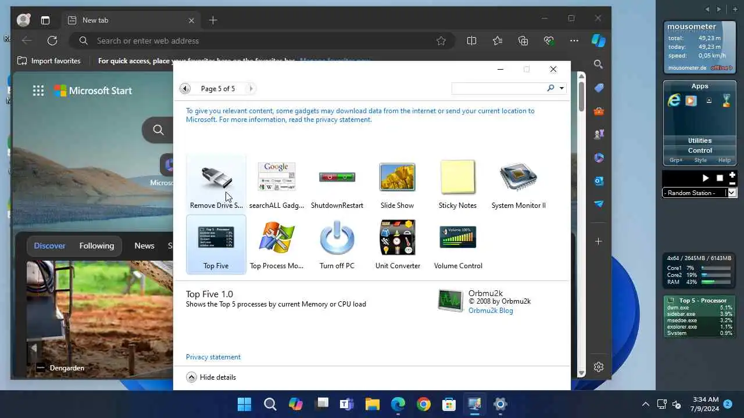Select the Slide Show gadget icon
The width and height of the screenshot is (744, 418).
tap(398, 177)
